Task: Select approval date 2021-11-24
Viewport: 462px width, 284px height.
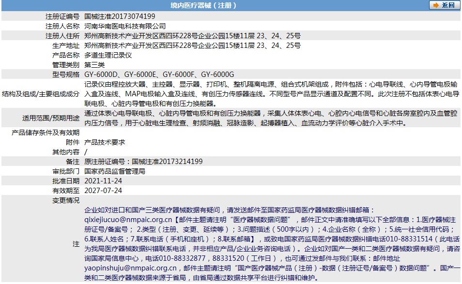Action: click(x=103, y=181)
